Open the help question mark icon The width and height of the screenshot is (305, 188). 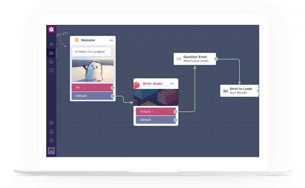point(51,141)
